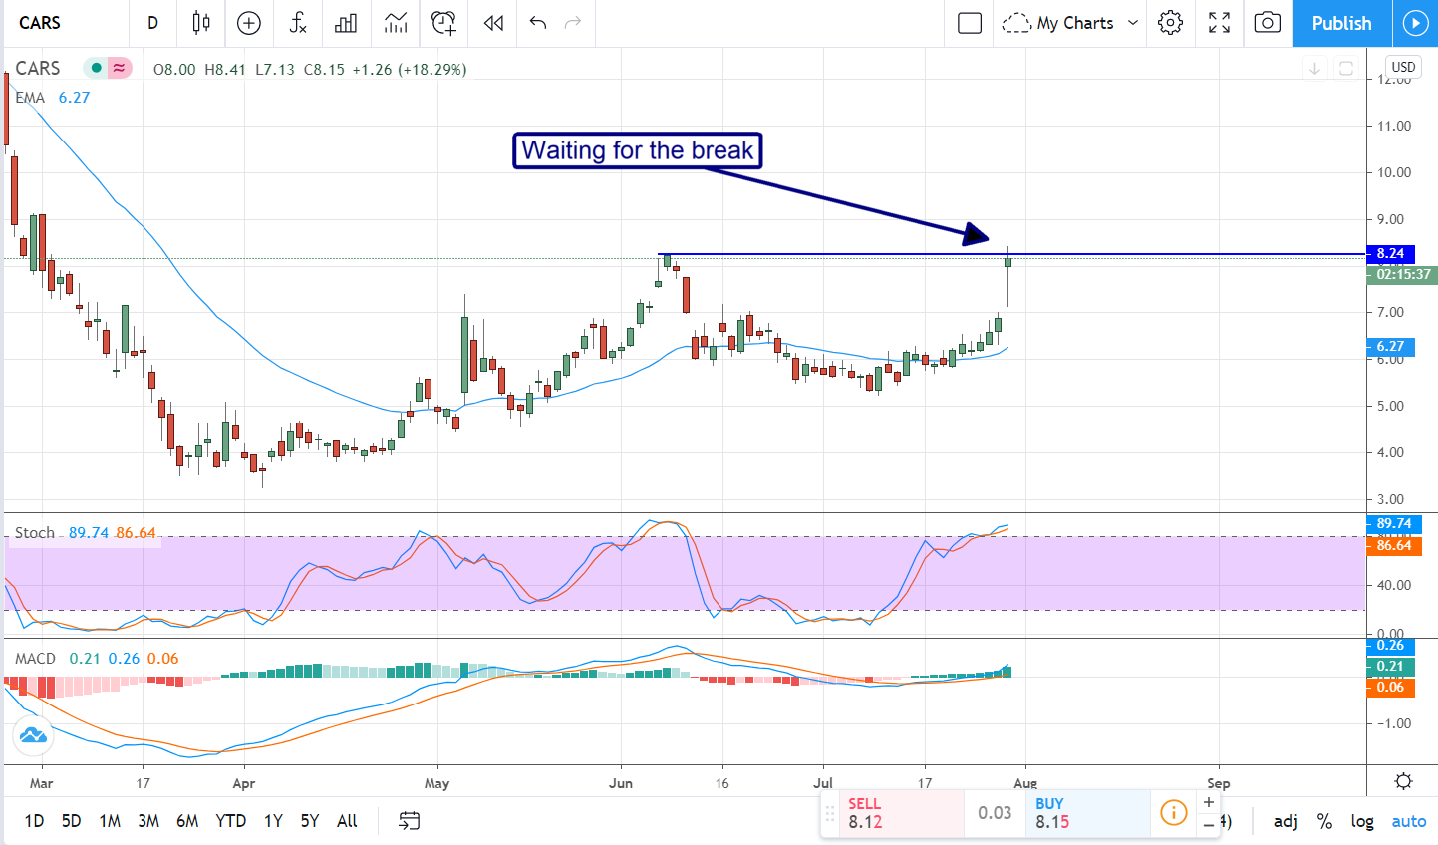Start bar replay with the rewind icon
The image size is (1438, 845).
tap(493, 23)
